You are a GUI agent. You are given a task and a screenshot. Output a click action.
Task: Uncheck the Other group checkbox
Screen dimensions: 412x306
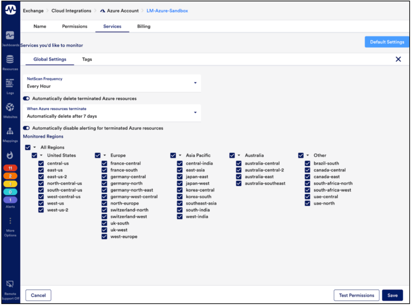[301, 155]
